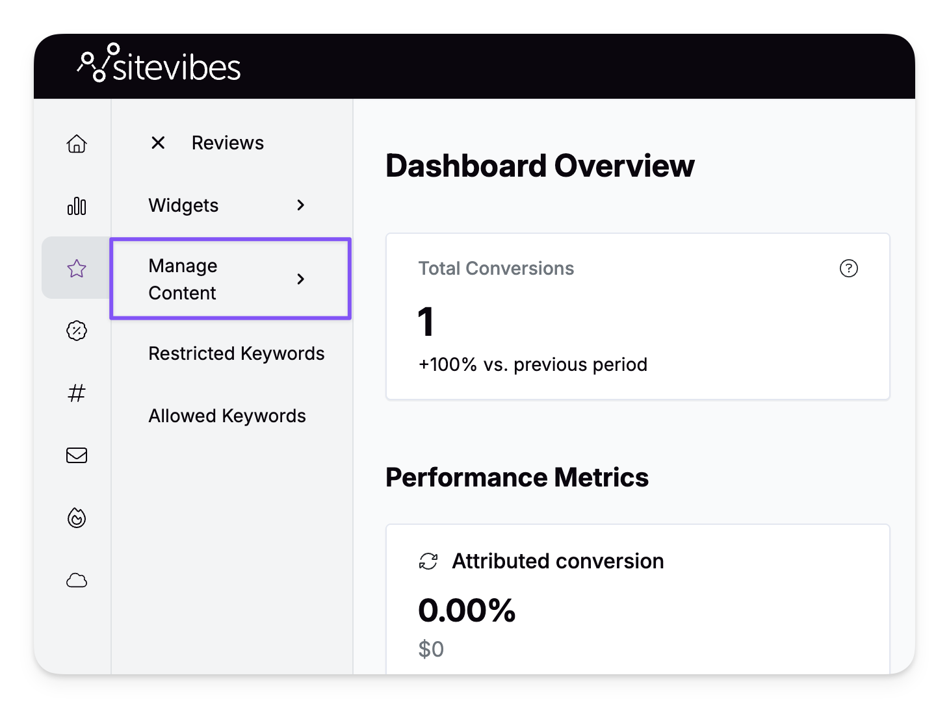
Task: Click the Total Conversions card
Action: [637, 317]
